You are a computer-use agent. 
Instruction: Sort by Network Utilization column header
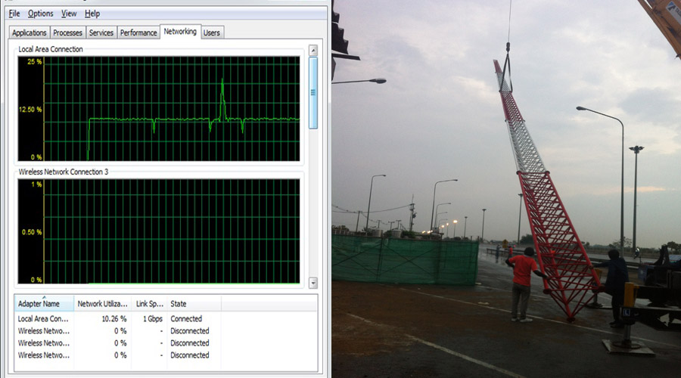pos(102,304)
